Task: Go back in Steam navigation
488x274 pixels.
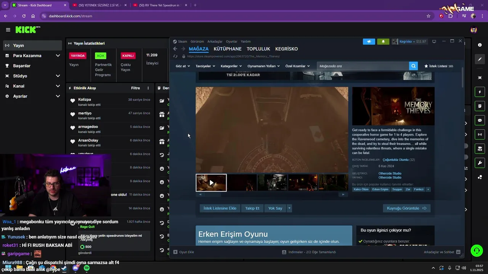Action: coord(175,49)
